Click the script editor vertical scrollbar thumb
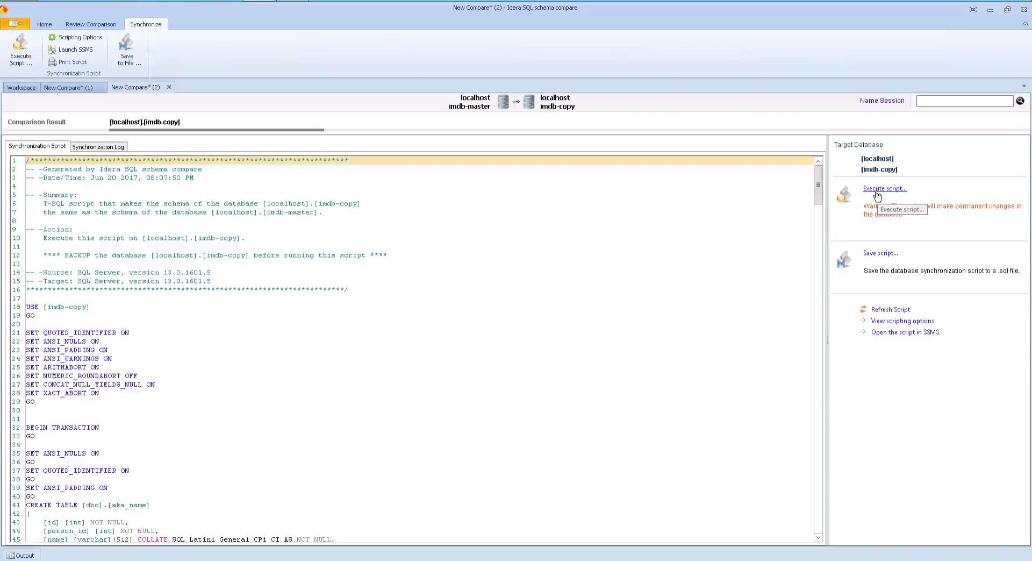 [x=818, y=185]
